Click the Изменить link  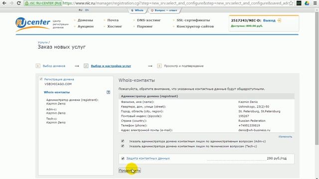285,137
